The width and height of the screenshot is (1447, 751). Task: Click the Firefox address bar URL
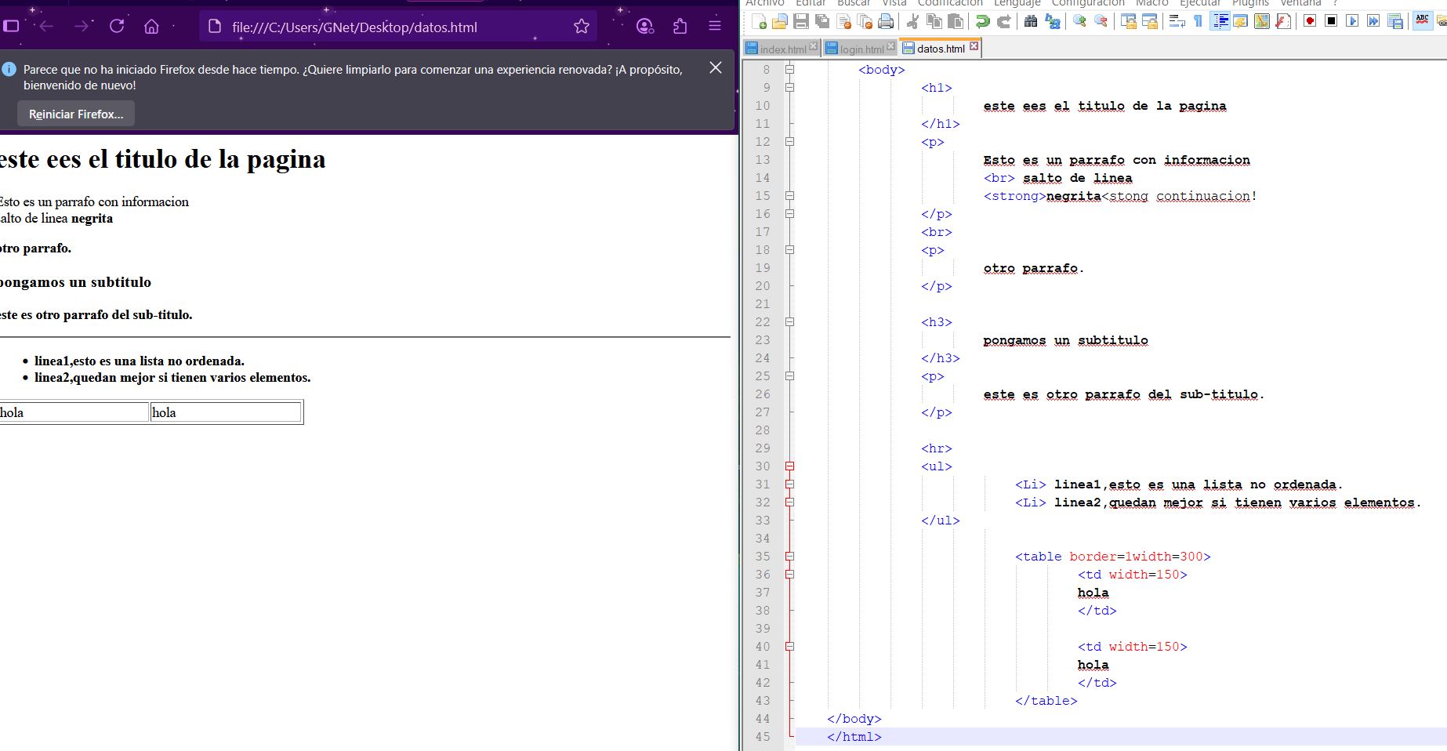tap(354, 27)
